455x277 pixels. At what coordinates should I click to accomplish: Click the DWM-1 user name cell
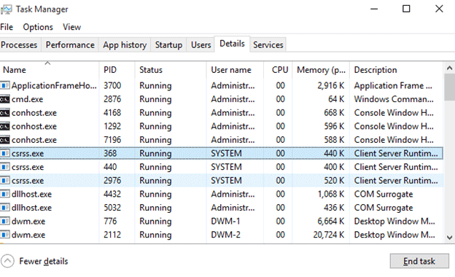pyautogui.click(x=225, y=222)
